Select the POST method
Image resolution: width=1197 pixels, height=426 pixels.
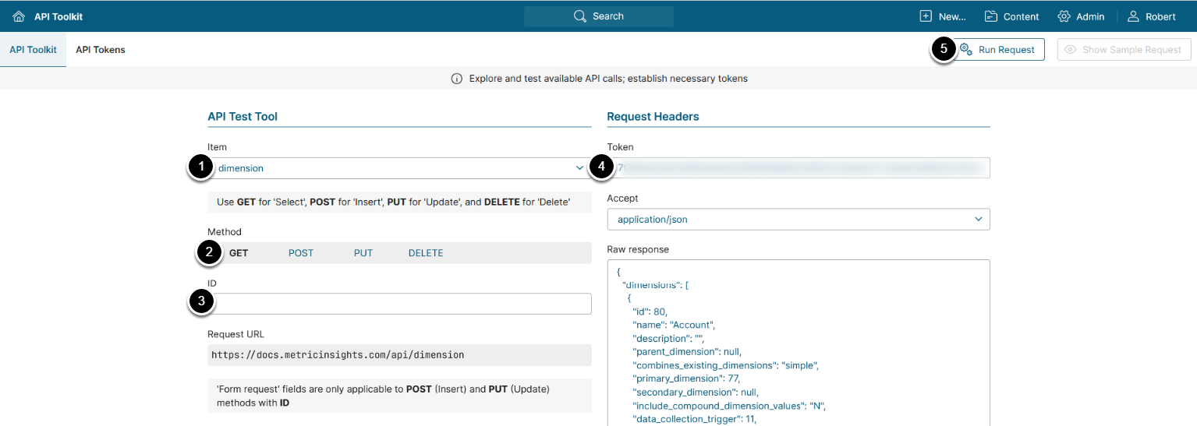[x=301, y=253]
